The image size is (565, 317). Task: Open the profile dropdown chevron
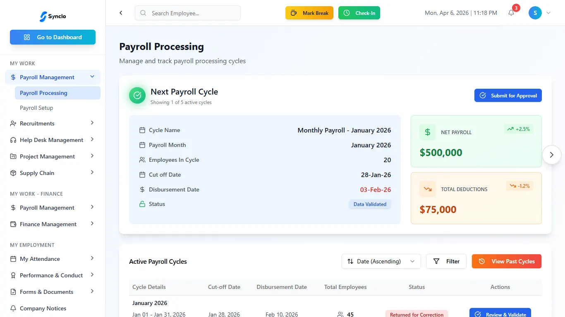pos(548,13)
